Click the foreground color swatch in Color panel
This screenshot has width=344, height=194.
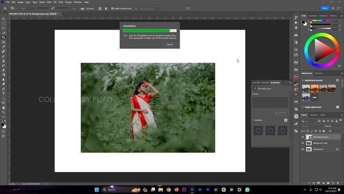303,22
